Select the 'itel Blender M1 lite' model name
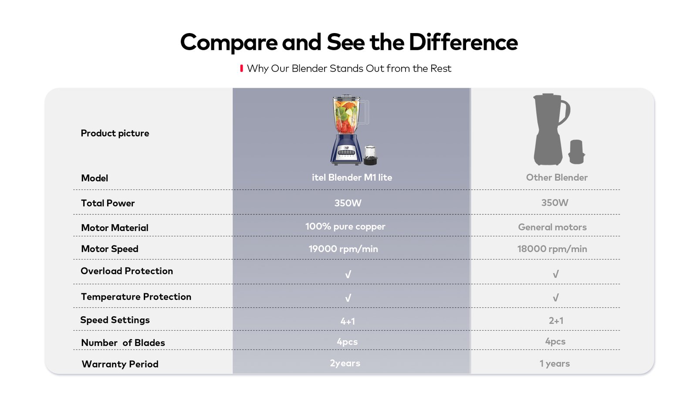 [352, 178]
